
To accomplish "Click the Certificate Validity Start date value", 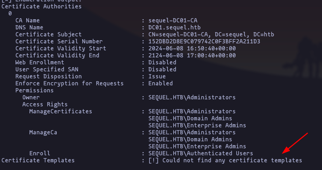I will pos(192,49).
